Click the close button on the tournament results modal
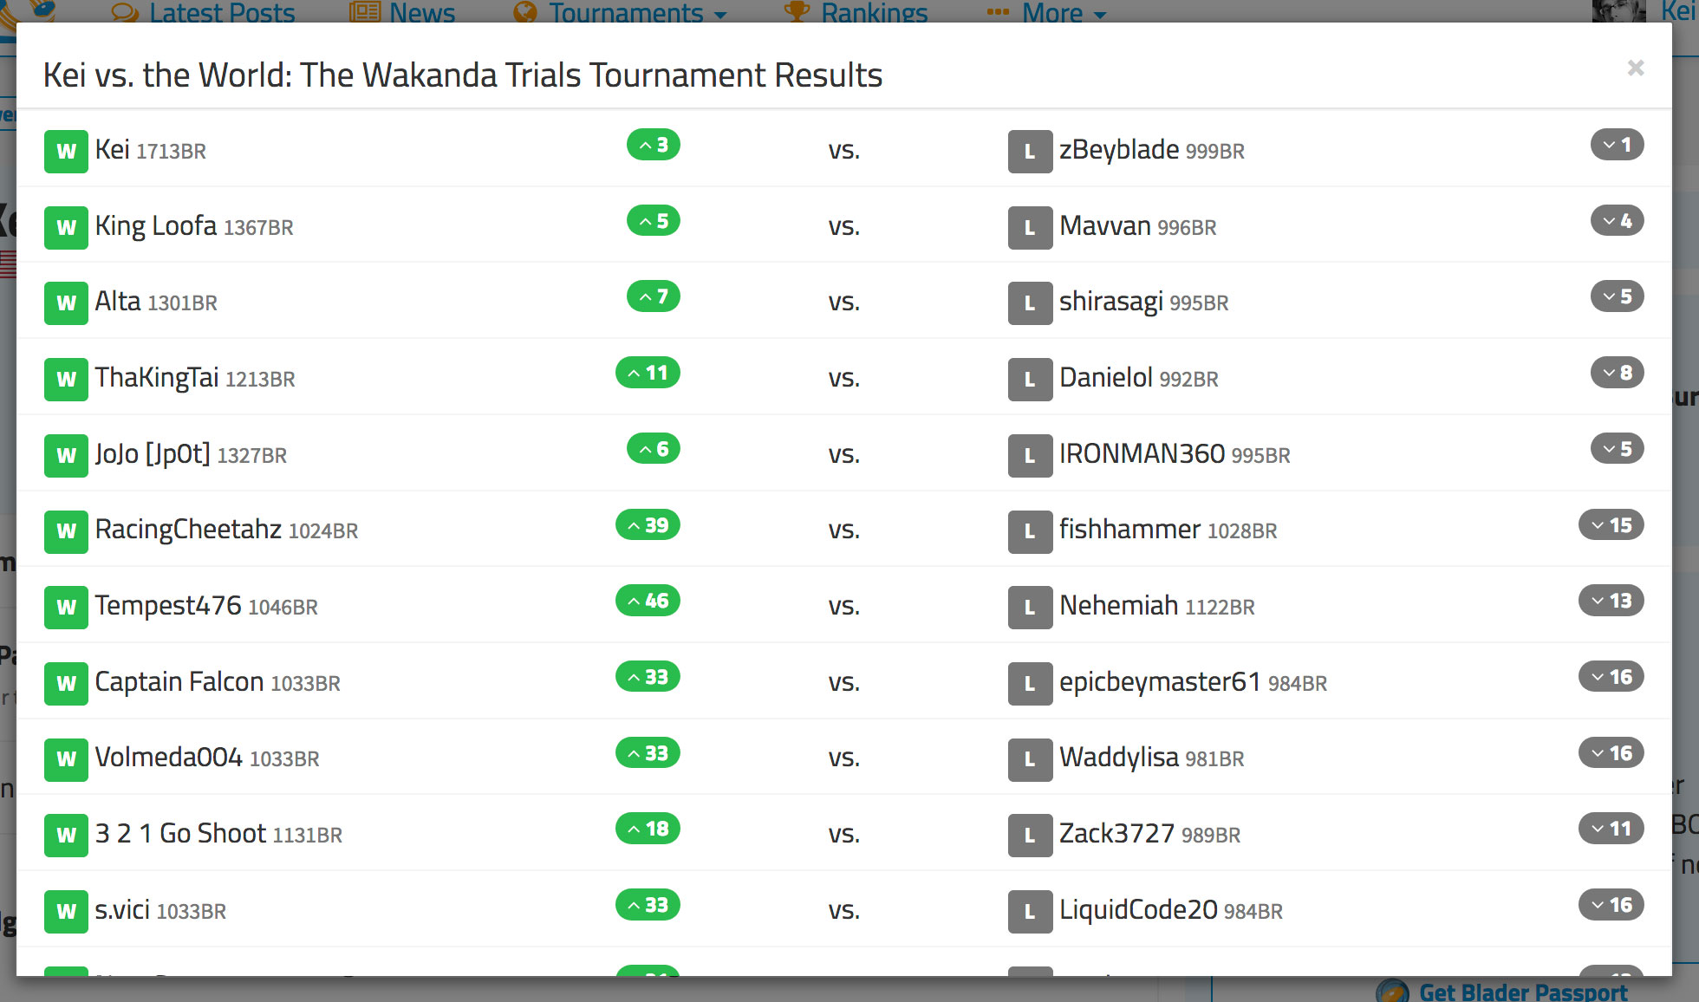Viewport: 1699px width, 1002px height. click(x=1637, y=68)
